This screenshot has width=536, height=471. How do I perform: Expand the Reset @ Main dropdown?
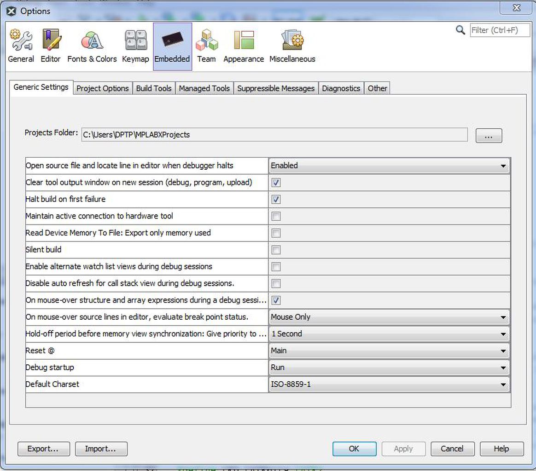tap(389, 351)
